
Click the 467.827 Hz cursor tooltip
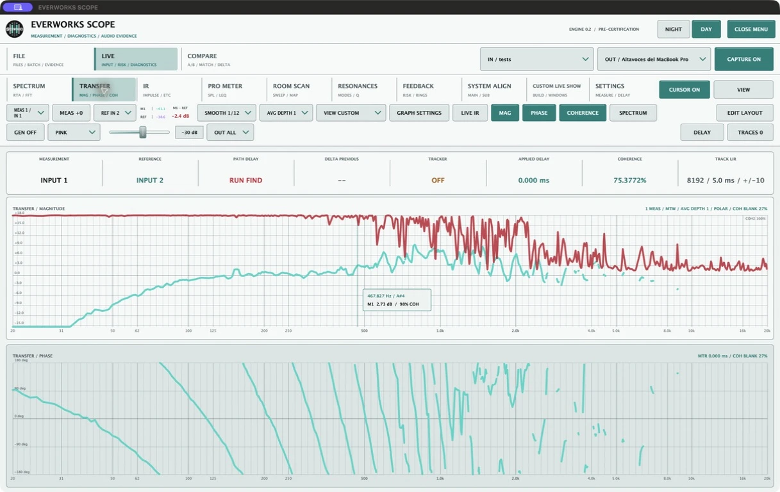397,300
